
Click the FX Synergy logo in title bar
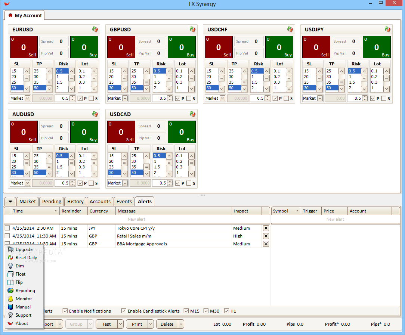pyautogui.click(x=6, y=4)
